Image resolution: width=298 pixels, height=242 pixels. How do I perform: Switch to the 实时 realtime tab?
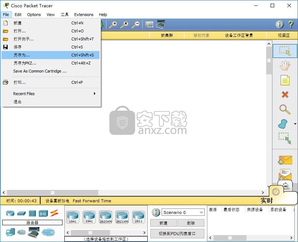(x=267, y=200)
